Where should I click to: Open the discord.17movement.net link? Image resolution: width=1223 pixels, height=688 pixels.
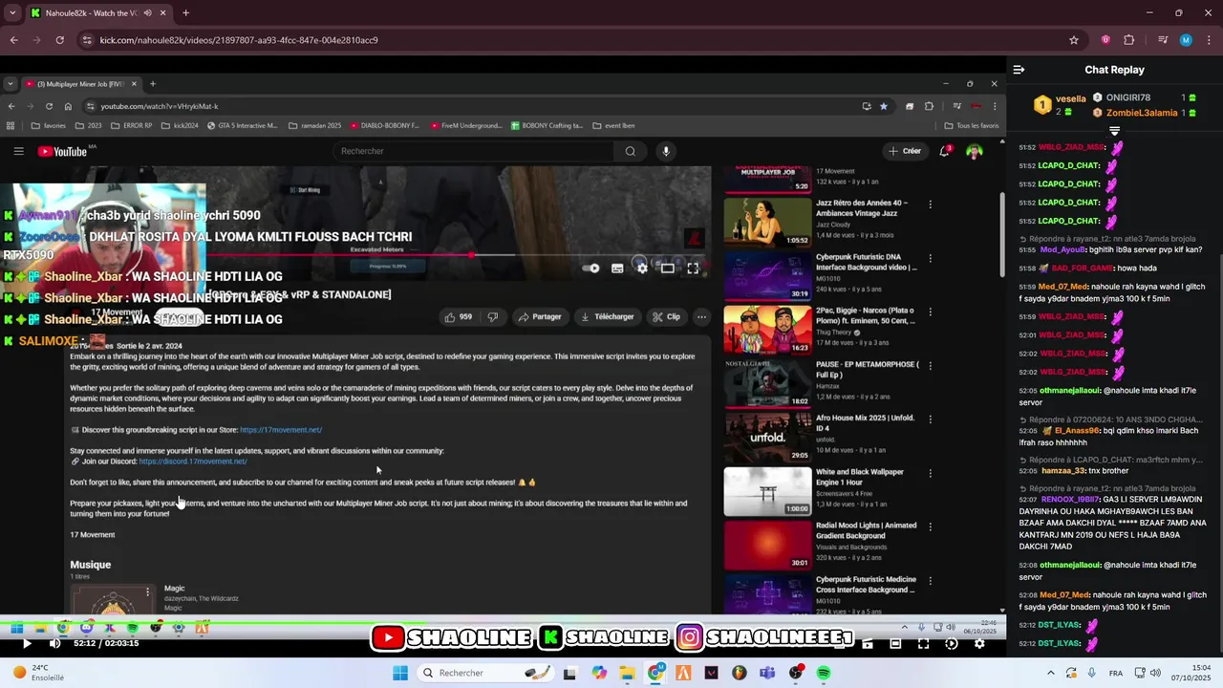[193, 462]
